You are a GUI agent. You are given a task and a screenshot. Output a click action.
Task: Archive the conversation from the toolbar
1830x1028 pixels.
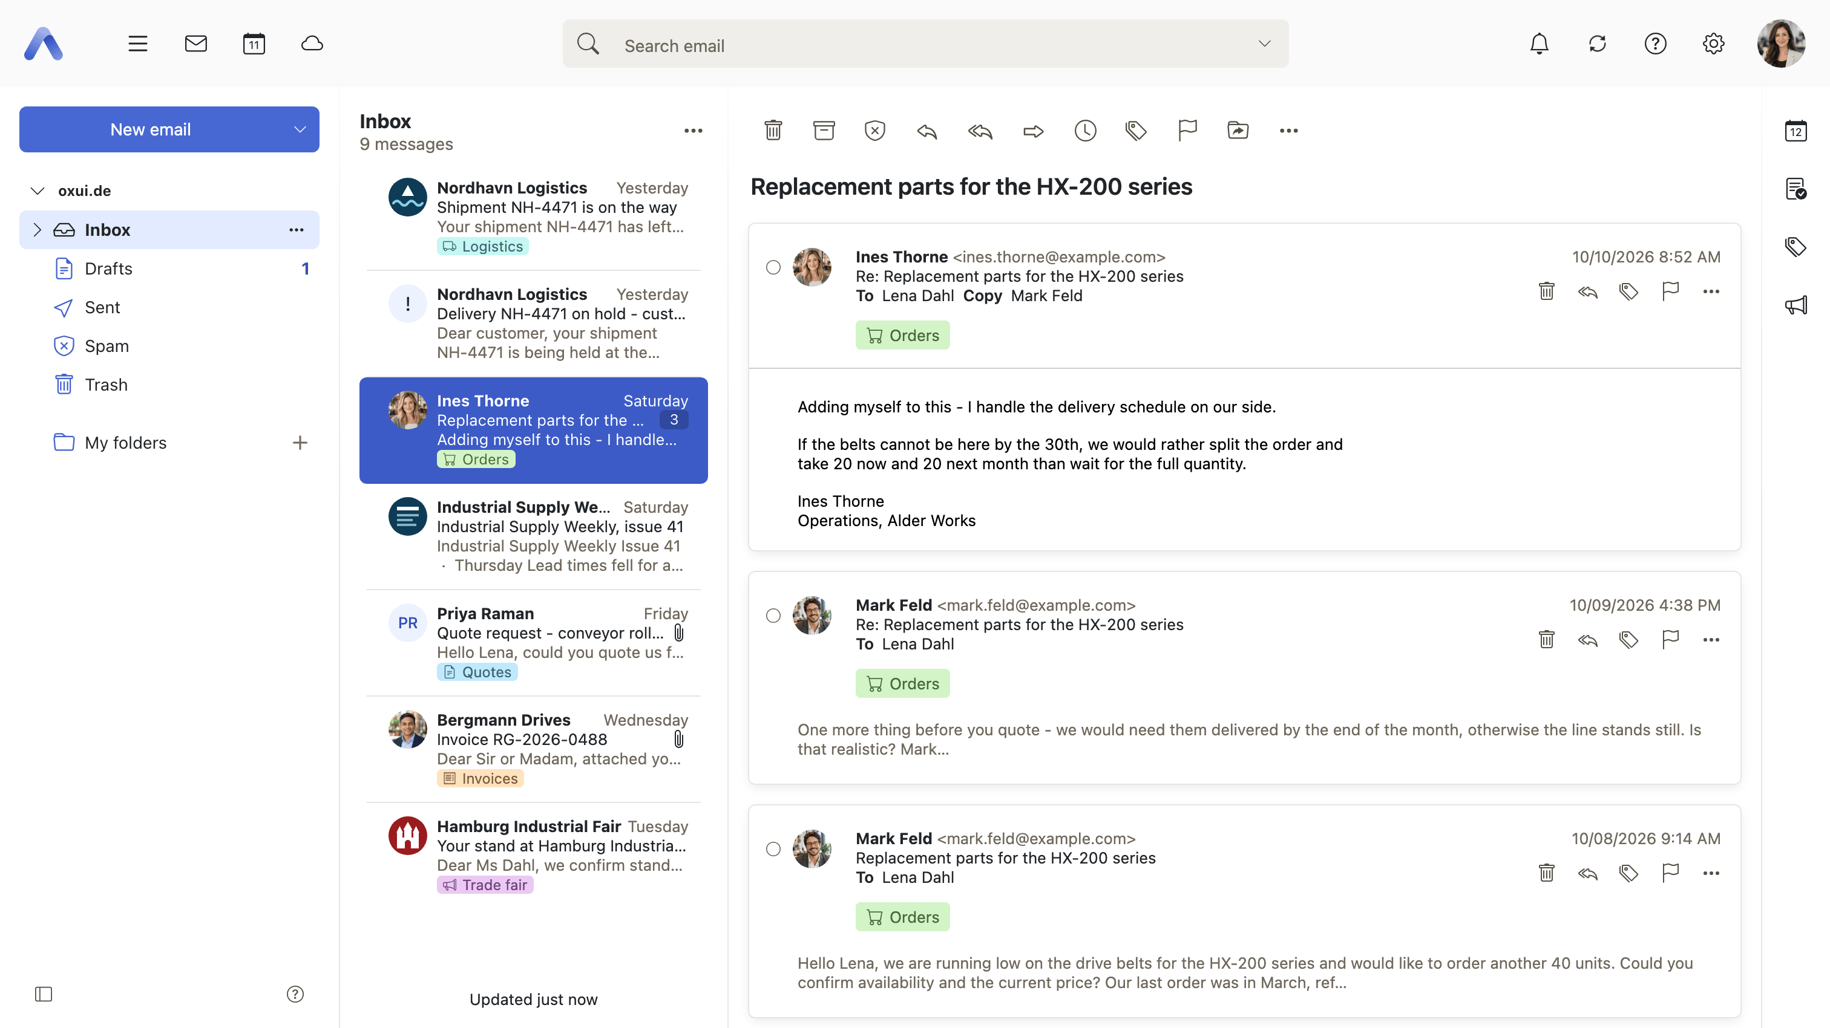pyautogui.click(x=824, y=131)
